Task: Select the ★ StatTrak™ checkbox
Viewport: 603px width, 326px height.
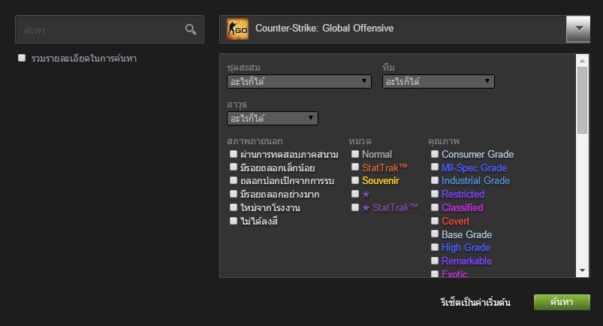Action: (x=355, y=207)
